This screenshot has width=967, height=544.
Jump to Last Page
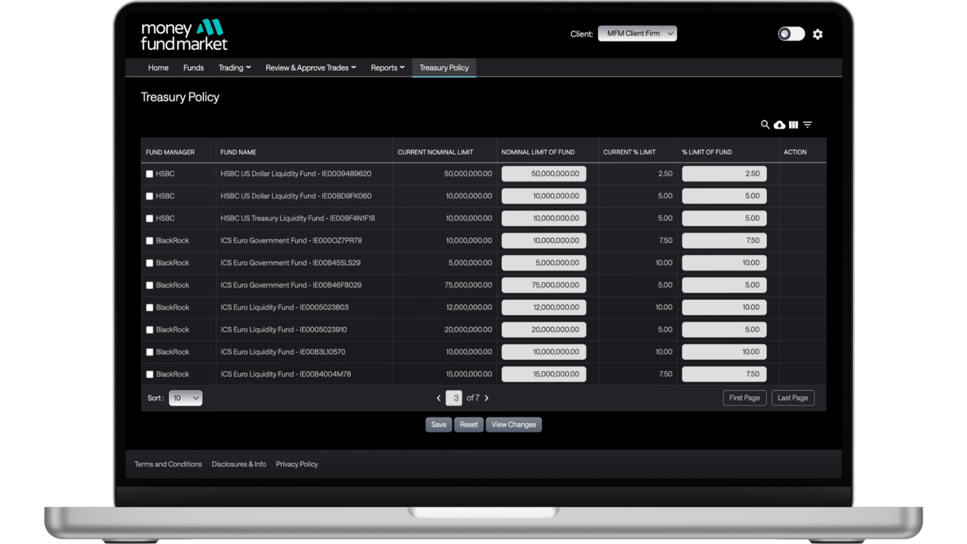pos(792,398)
